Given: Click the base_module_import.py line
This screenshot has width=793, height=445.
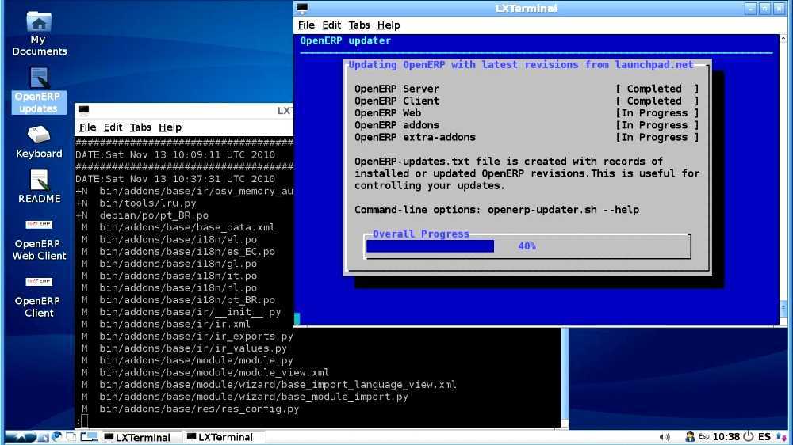Looking at the screenshot, I should [x=245, y=397].
